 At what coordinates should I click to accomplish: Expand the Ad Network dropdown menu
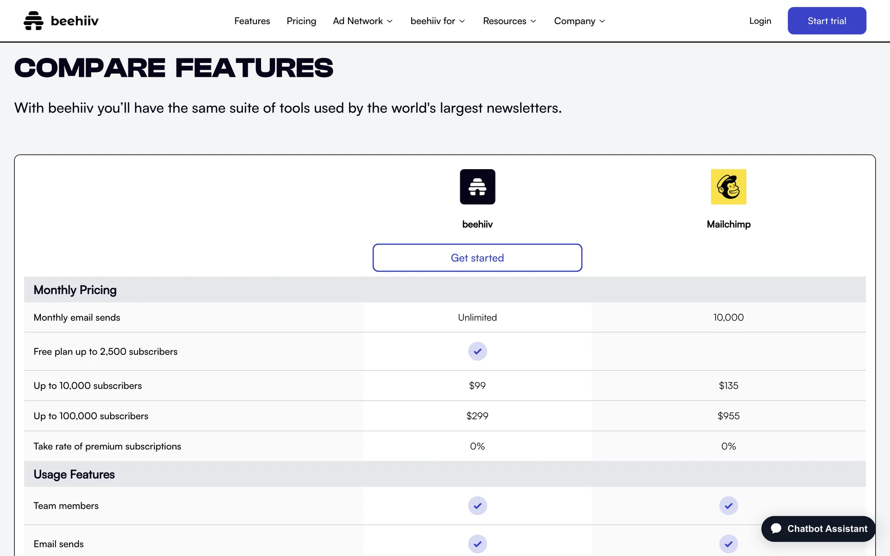(x=362, y=21)
